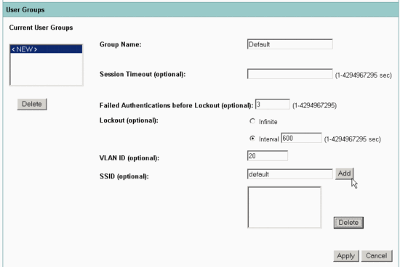Click the VLAN ID input field
400x267 pixels.
pyautogui.click(x=268, y=156)
